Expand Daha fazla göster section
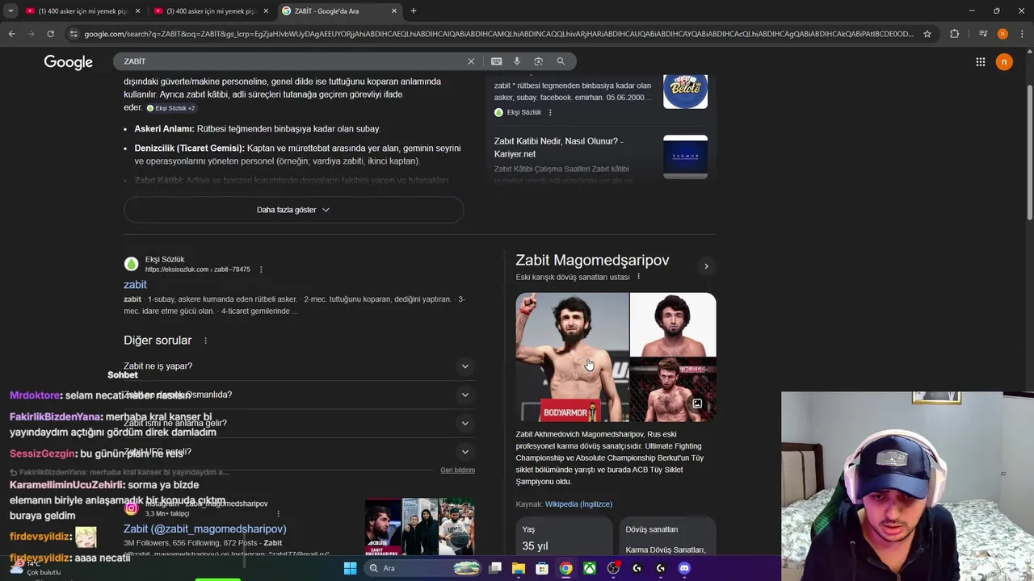Screen dimensions: 1034x581 coord(293,210)
